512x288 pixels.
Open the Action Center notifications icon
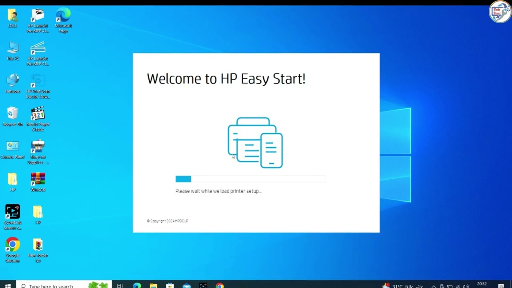501,286
